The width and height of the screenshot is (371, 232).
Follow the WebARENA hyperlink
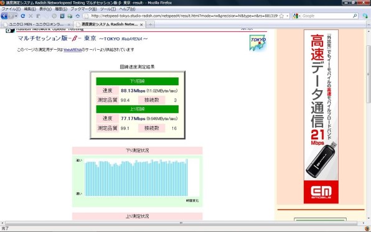(x=72, y=50)
